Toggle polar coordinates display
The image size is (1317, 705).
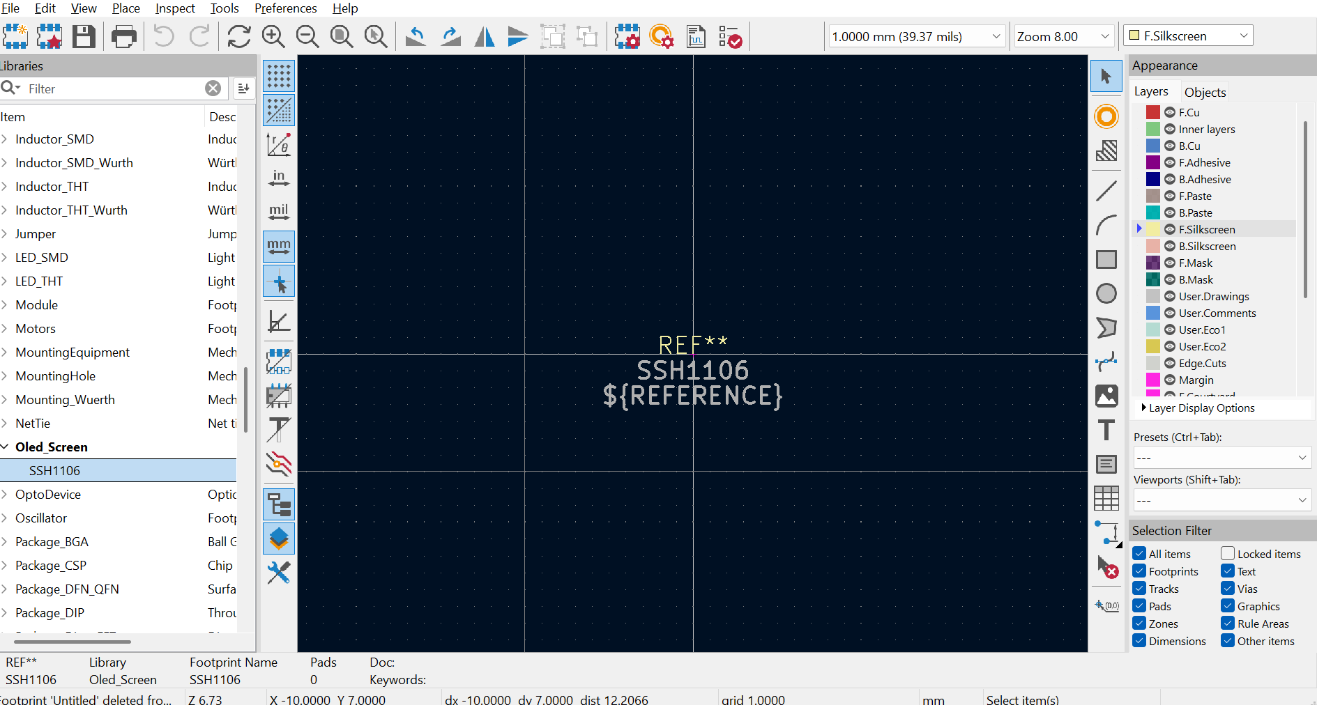click(x=279, y=144)
